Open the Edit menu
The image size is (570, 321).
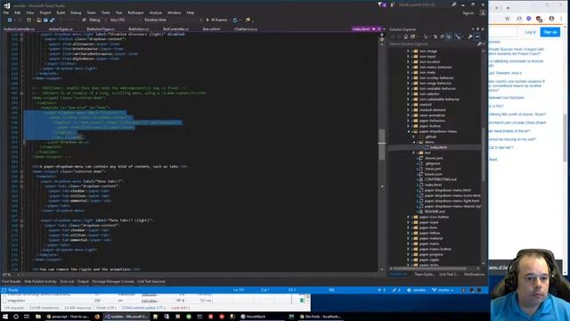[x=17, y=12]
